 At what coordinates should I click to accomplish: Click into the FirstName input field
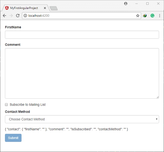pos(82,35)
